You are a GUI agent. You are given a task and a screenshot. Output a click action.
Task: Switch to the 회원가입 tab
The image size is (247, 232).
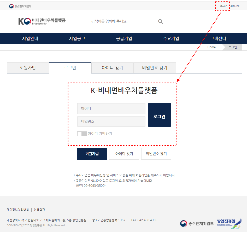tap(28, 68)
